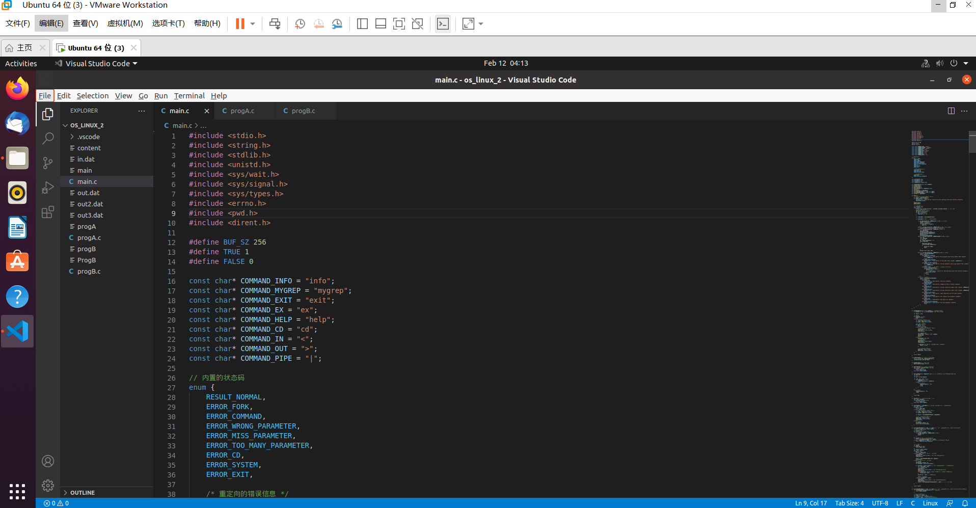
Task: Open Source Control view
Action: pyautogui.click(x=48, y=163)
